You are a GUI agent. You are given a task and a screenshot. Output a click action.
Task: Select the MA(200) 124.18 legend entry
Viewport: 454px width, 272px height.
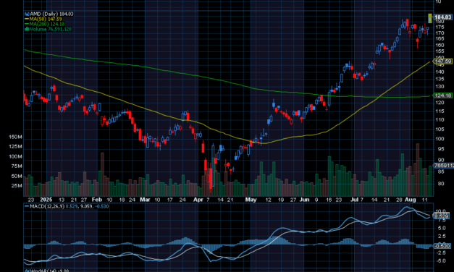coord(47,24)
